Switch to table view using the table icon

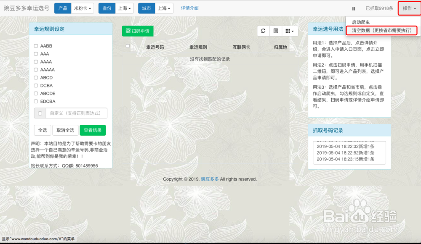click(275, 31)
